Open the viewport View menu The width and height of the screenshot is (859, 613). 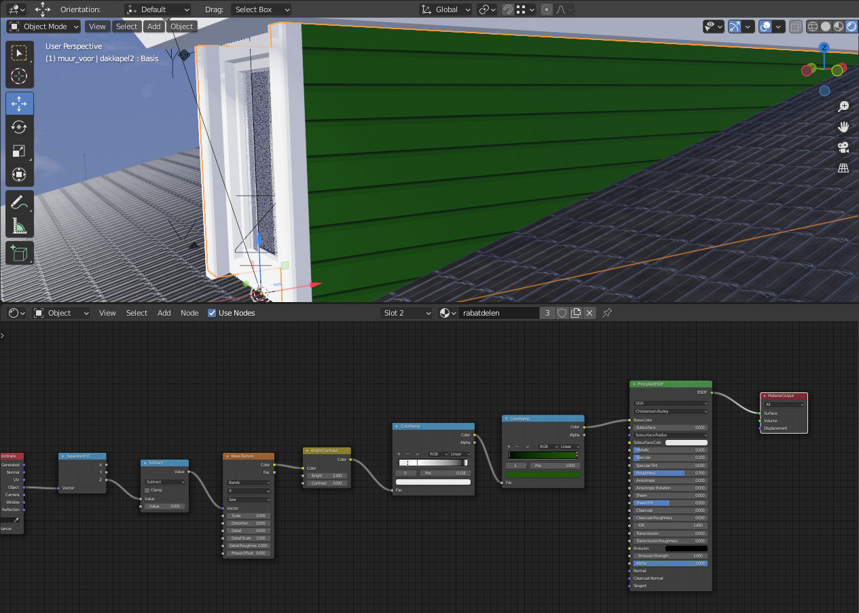97,26
